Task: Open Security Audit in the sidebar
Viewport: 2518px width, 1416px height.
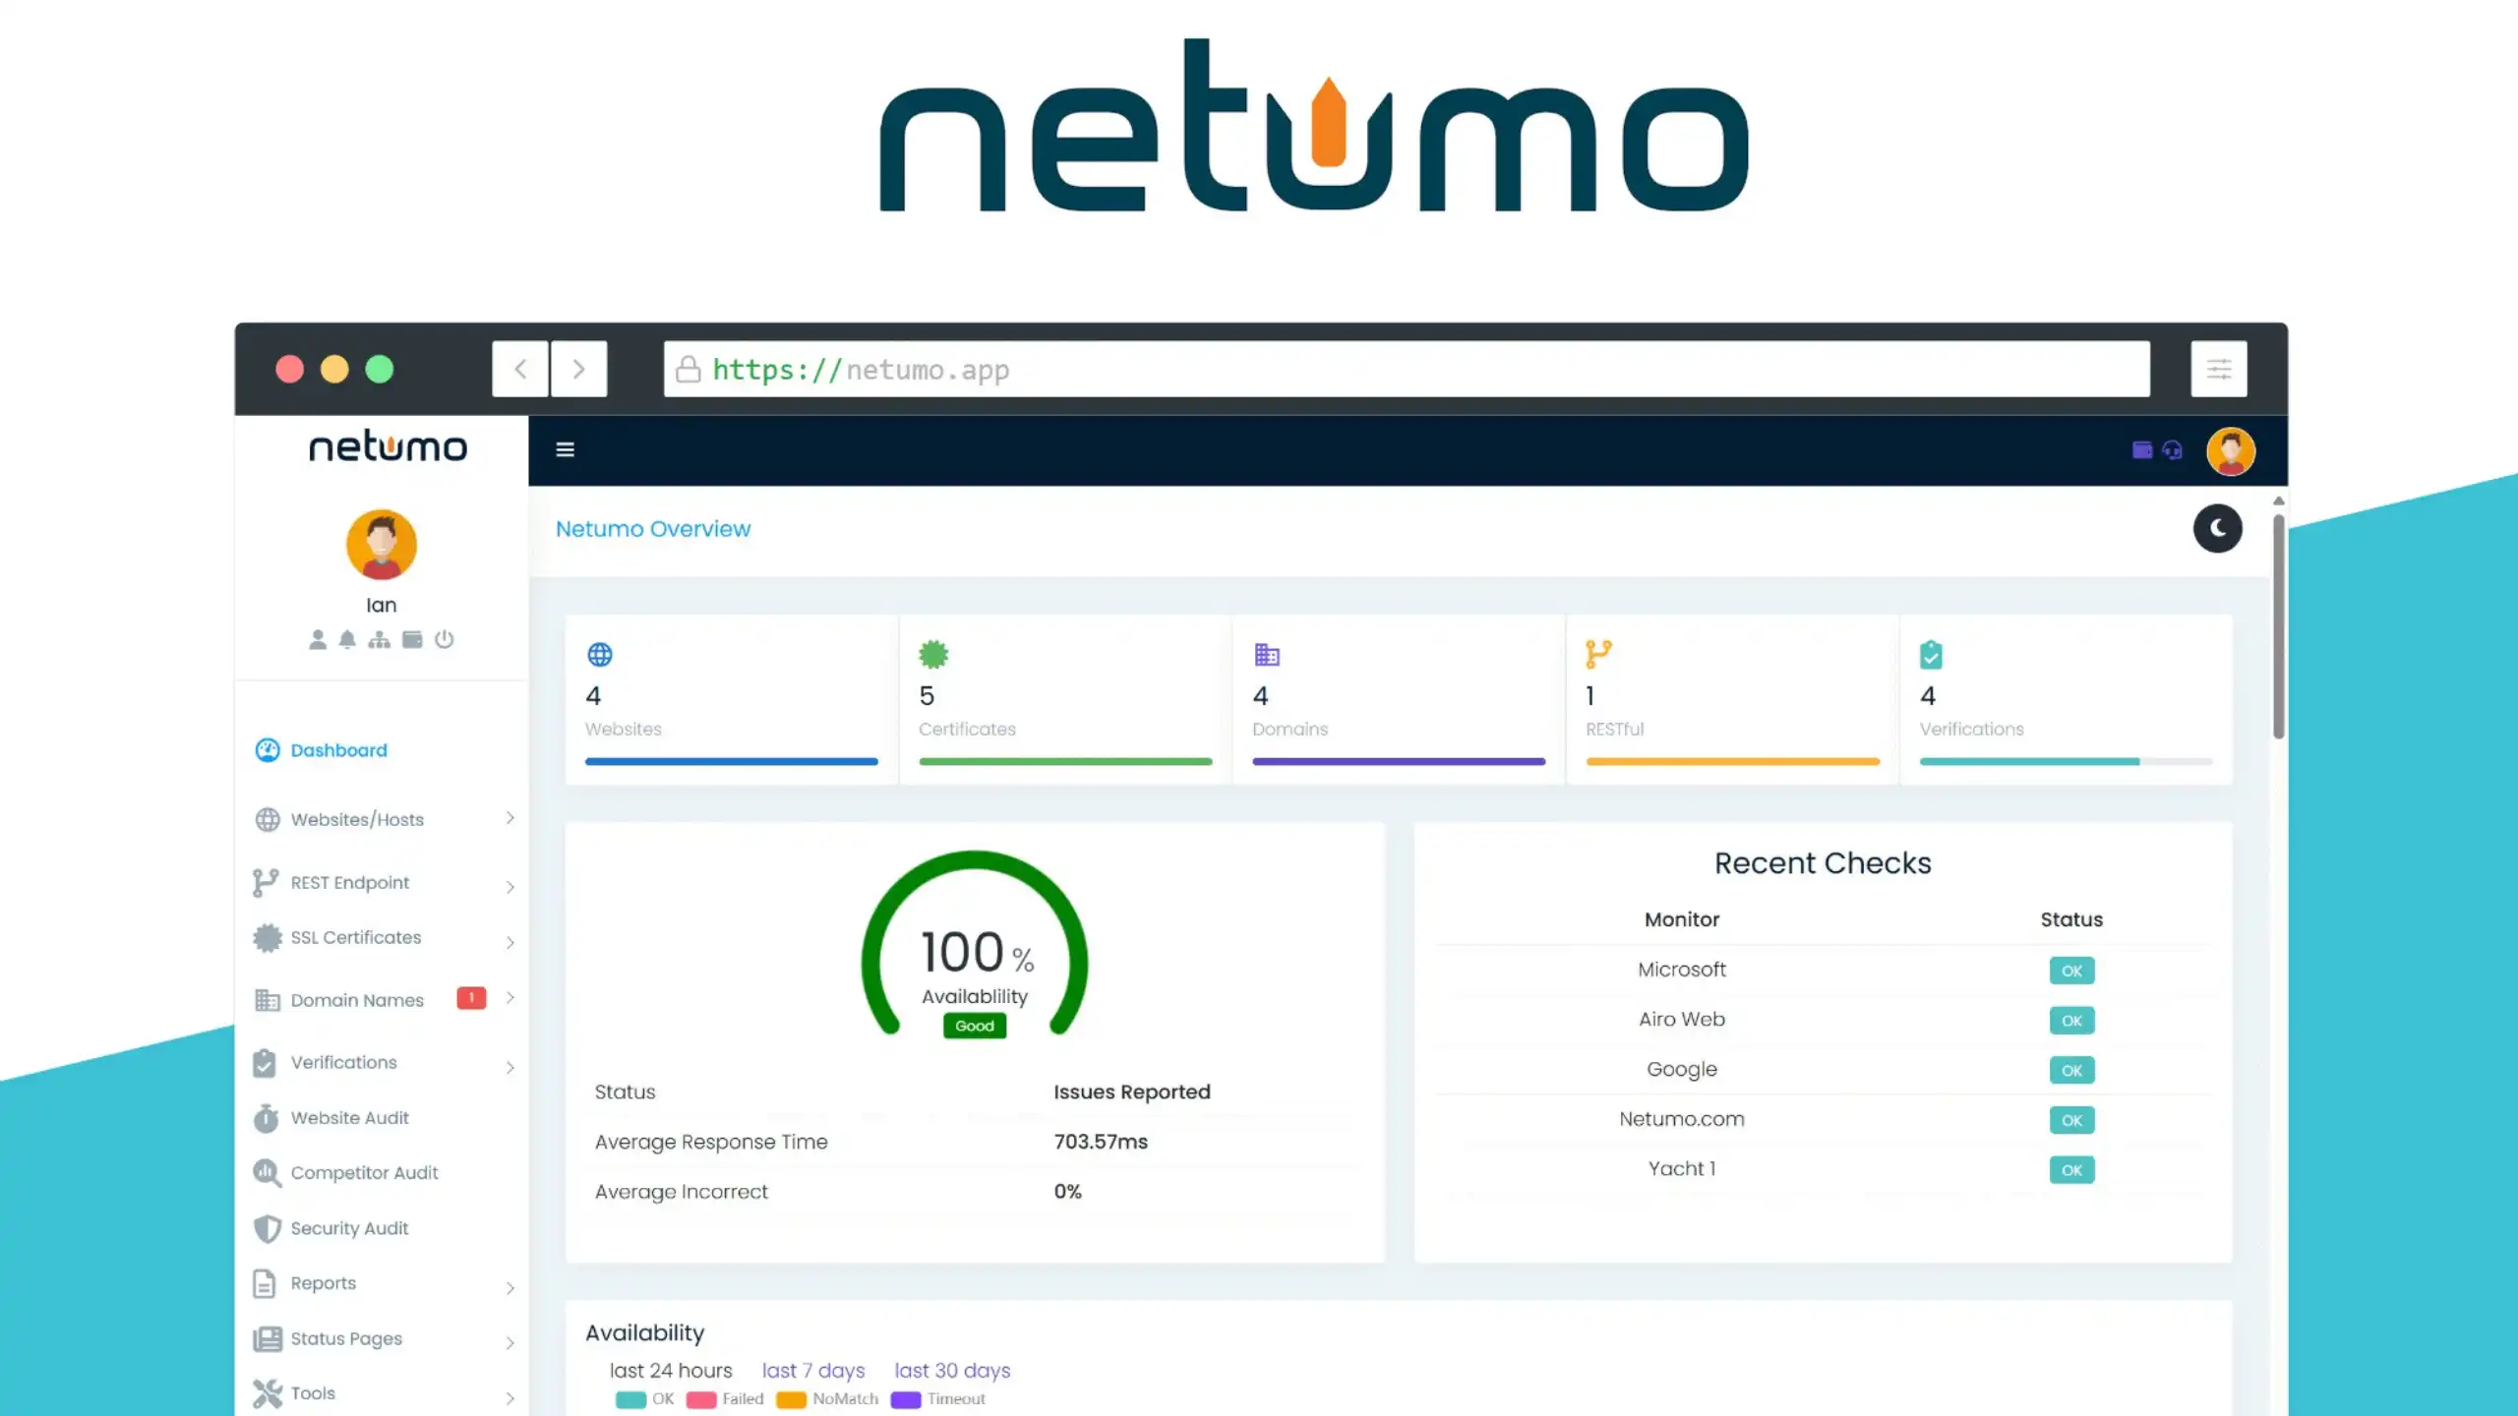Action: pyautogui.click(x=349, y=1228)
